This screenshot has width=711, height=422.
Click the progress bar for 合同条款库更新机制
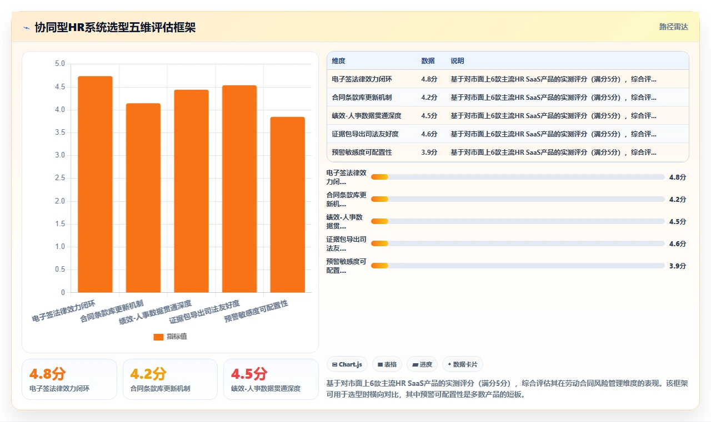pos(518,199)
